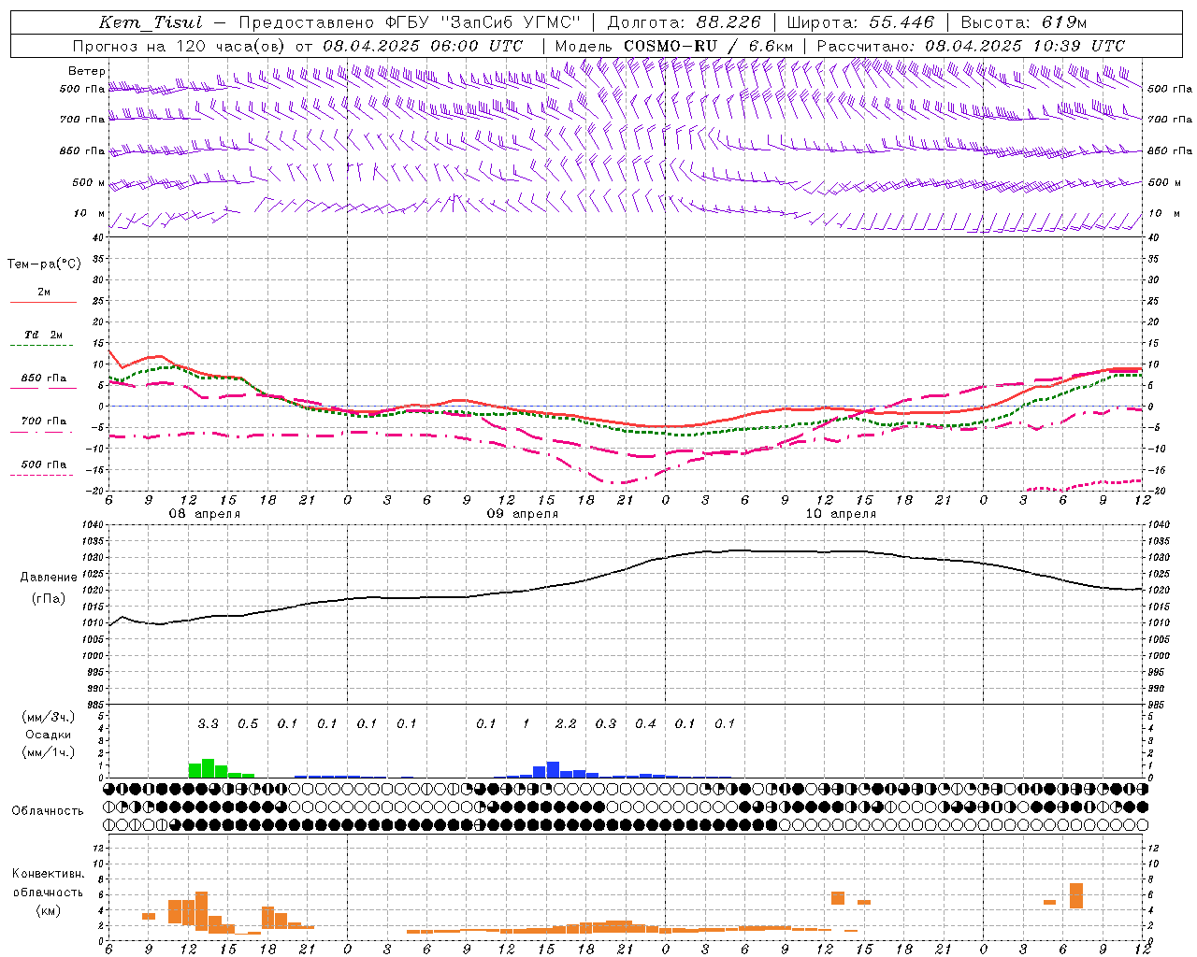Click the tallest blue precipitation bar
The height and width of the screenshot is (957, 1197).
tap(553, 770)
